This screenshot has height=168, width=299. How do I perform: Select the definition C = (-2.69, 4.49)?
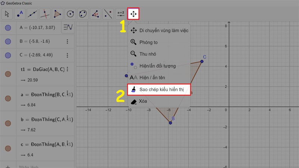[36, 55]
